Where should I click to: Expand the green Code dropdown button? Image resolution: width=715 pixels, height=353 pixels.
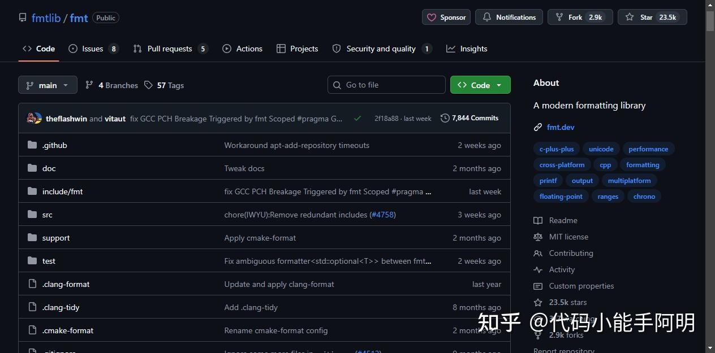pyautogui.click(x=480, y=85)
